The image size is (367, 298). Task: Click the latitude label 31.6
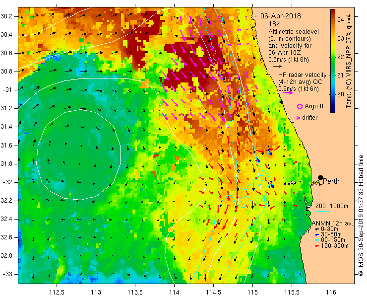click(x=6, y=146)
